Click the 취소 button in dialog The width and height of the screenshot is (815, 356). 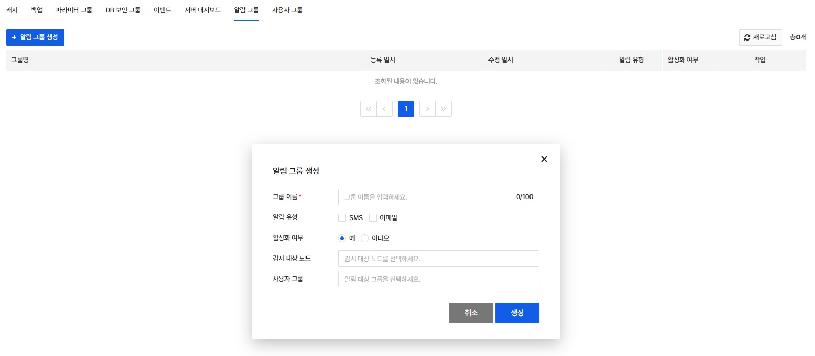pyautogui.click(x=471, y=313)
